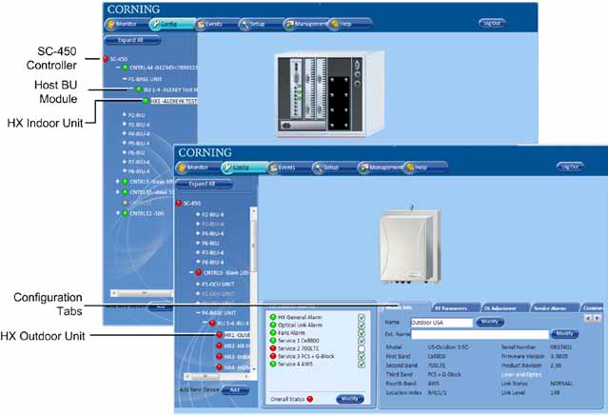Open Events tab in front window
The height and width of the screenshot is (415, 608).
[x=289, y=168]
